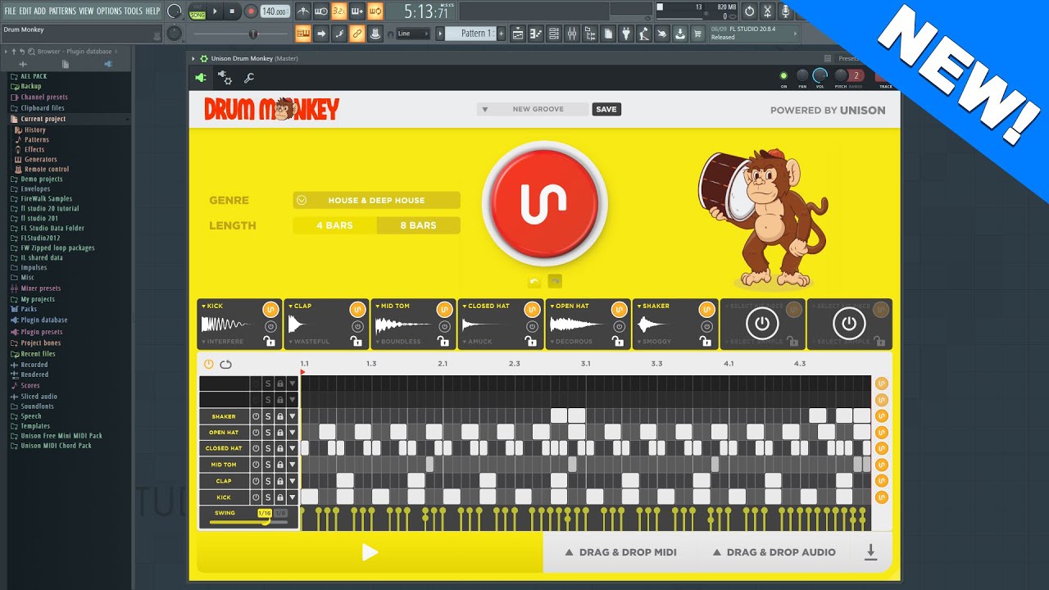Regenerate the SHAKER sample via Unison icon
Viewport: 1049px width, 590px height.
706,309
